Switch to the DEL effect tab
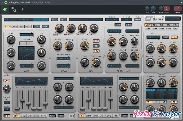Screen dimensions: 183x121 coord(168,25)
